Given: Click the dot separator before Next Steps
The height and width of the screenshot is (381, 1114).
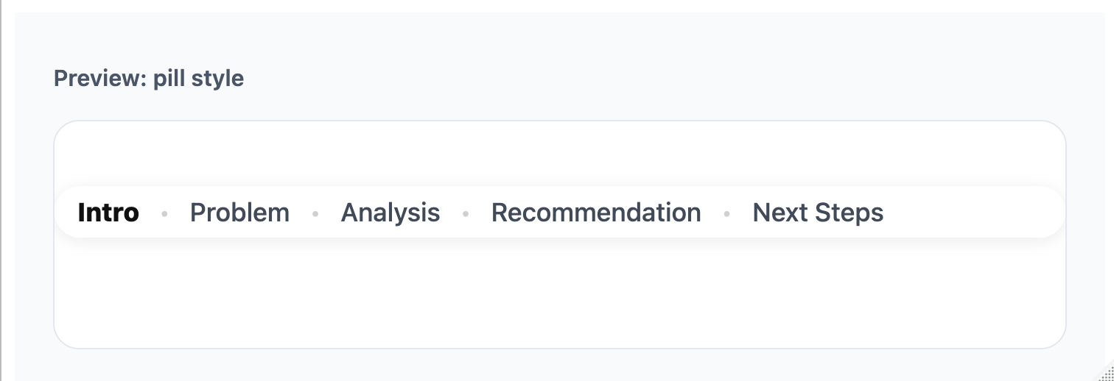Looking at the screenshot, I should (x=726, y=214).
